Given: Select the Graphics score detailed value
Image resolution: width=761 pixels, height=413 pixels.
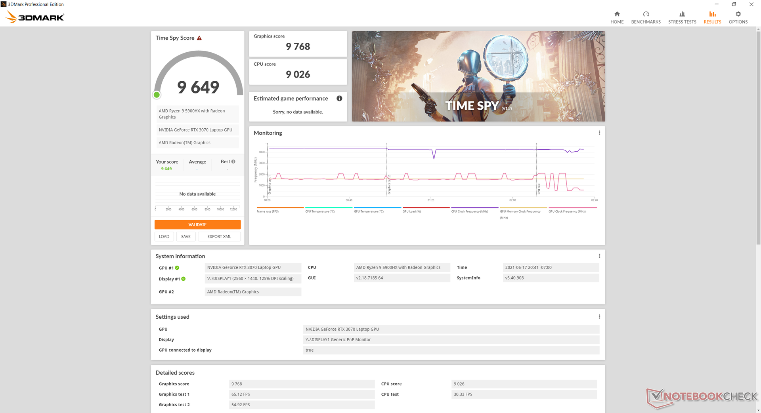Looking at the screenshot, I should [302, 384].
